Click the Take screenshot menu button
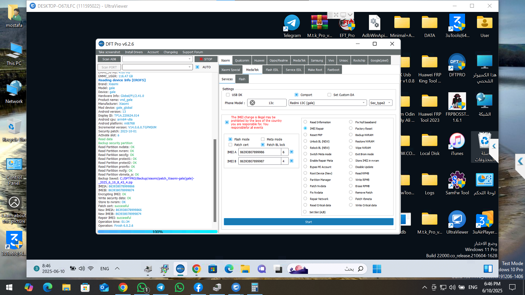This screenshot has width=525, height=295. pos(109,52)
